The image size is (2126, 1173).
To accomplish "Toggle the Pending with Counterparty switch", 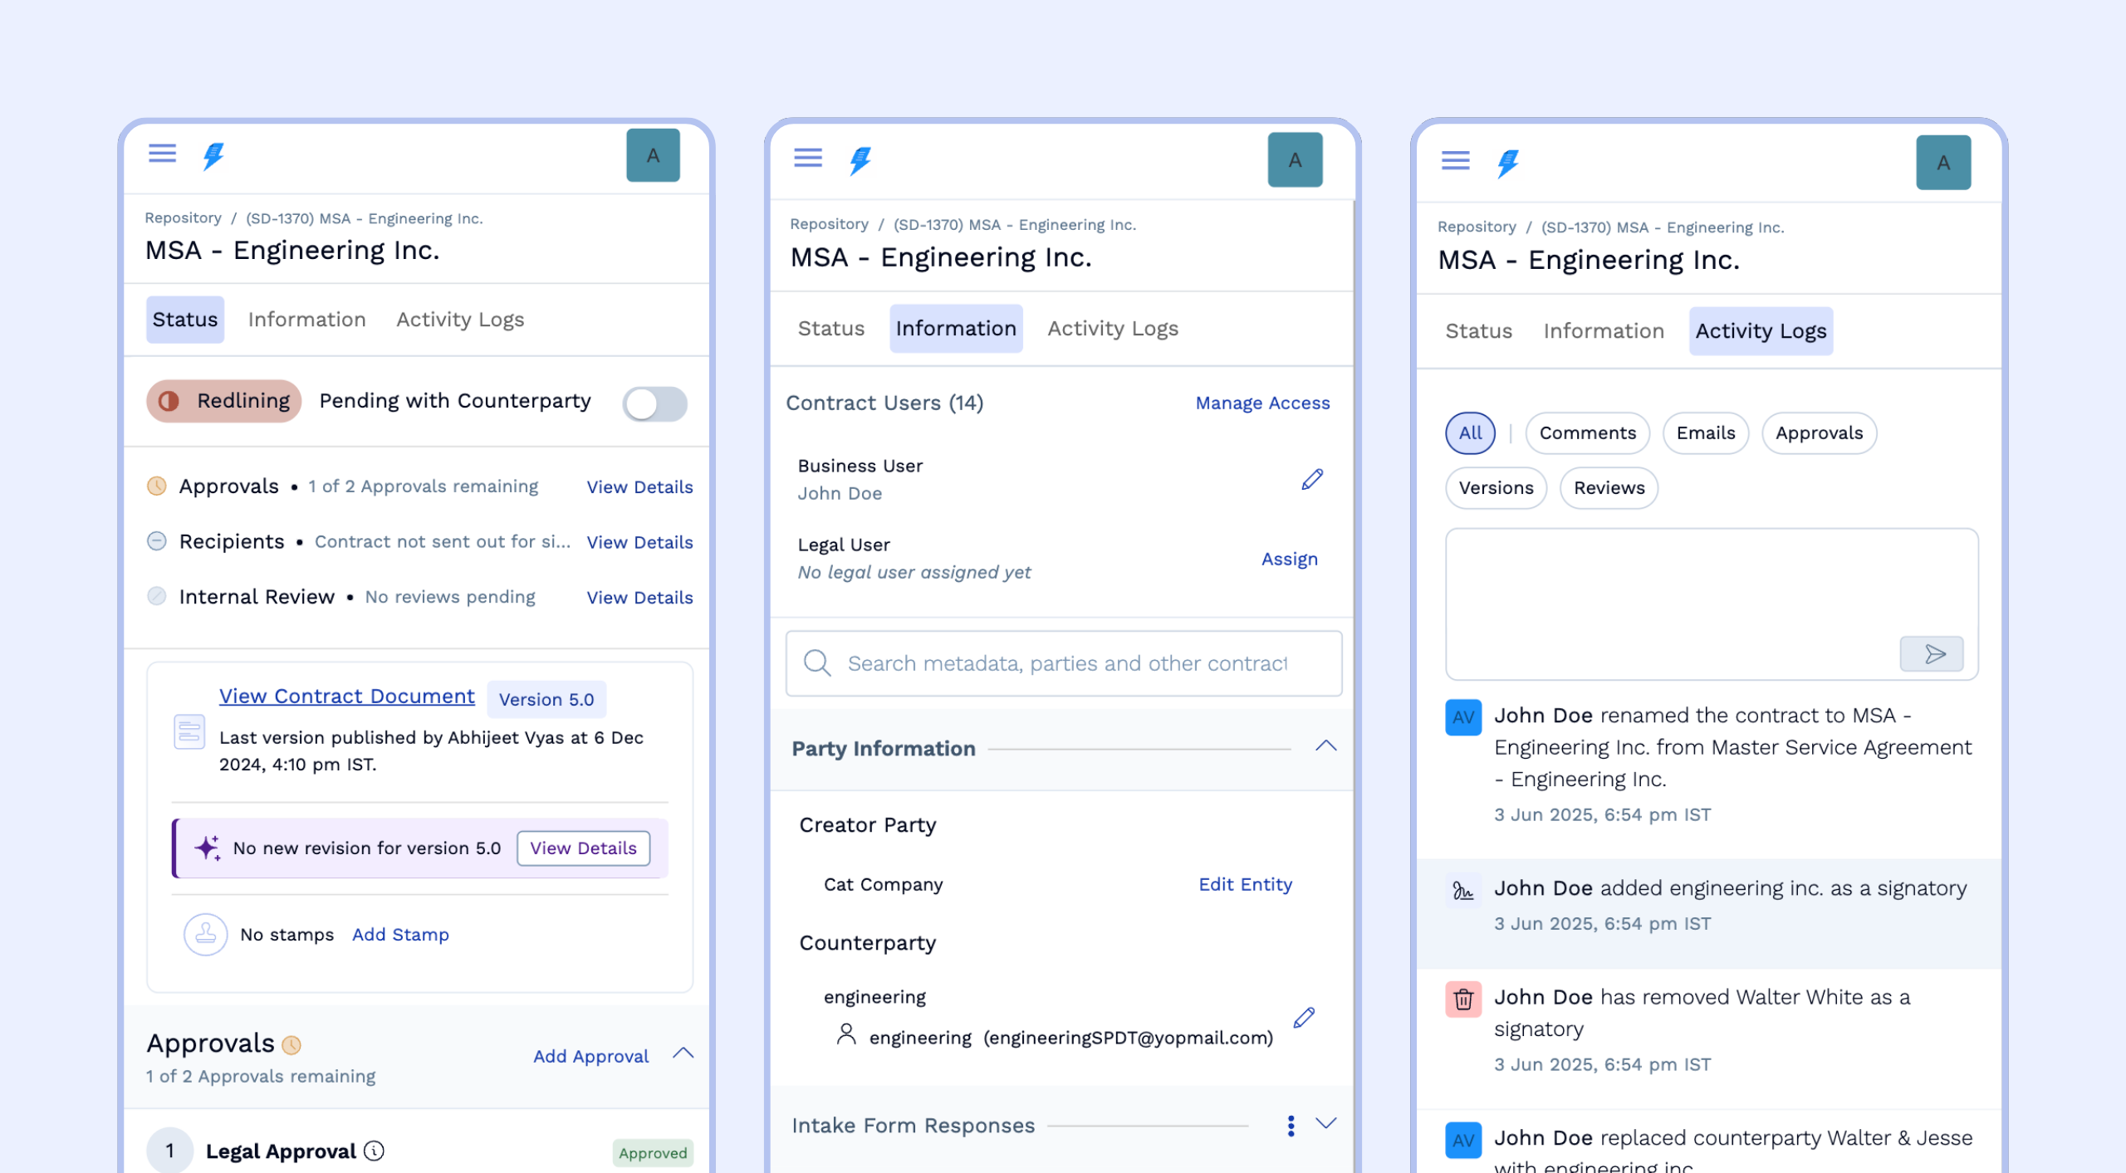I will pyautogui.click(x=654, y=404).
